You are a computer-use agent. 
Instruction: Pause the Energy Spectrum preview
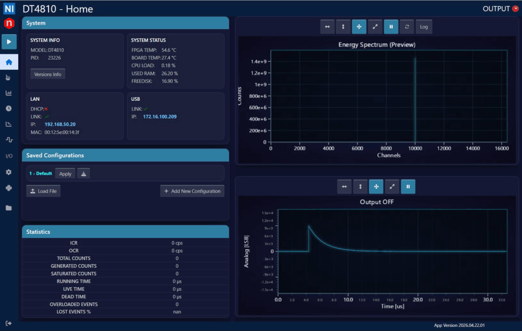point(391,27)
